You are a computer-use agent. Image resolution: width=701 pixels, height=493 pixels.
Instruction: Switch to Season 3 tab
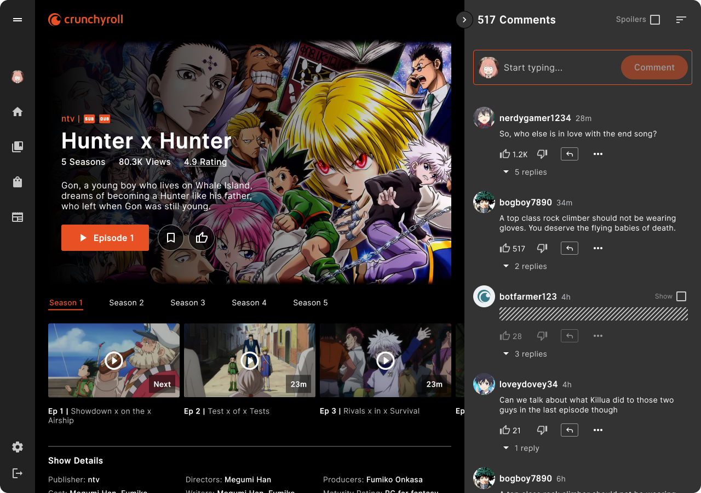tap(188, 302)
